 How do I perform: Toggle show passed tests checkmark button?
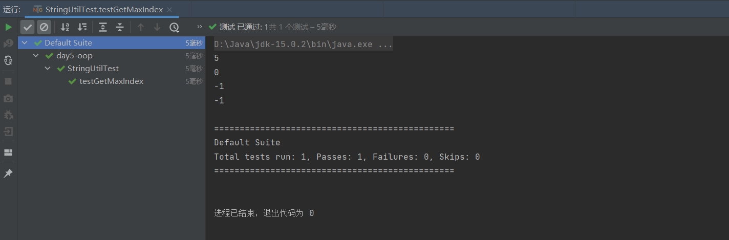(28, 27)
